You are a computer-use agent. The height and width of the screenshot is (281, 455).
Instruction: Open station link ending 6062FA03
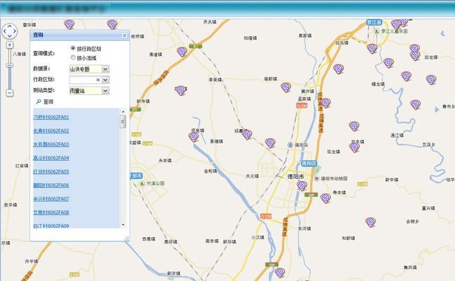coord(51,144)
